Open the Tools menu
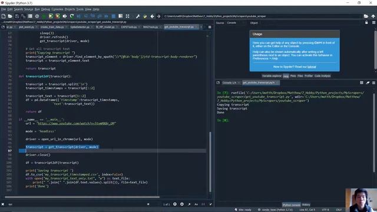This screenshot has width=377, height=212. [80, 9]
